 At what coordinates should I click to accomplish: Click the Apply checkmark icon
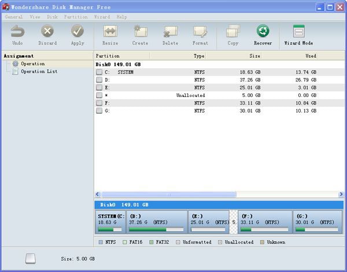[77, 31]
